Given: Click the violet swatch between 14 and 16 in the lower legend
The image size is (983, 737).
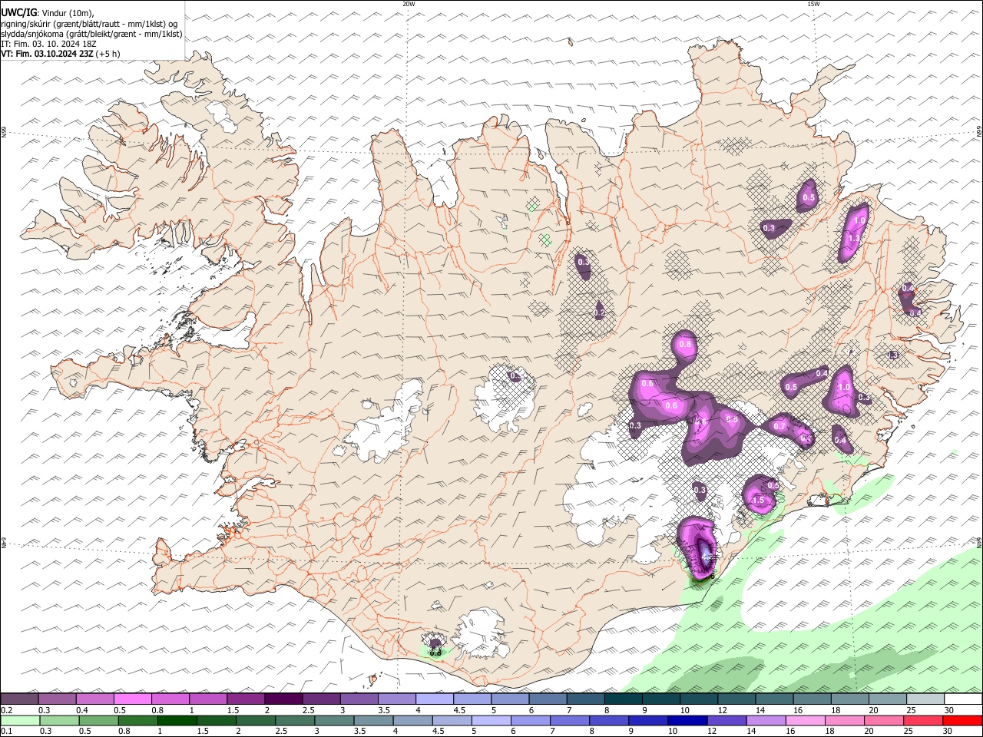Looking at the screenshot, I should point(766,721).
